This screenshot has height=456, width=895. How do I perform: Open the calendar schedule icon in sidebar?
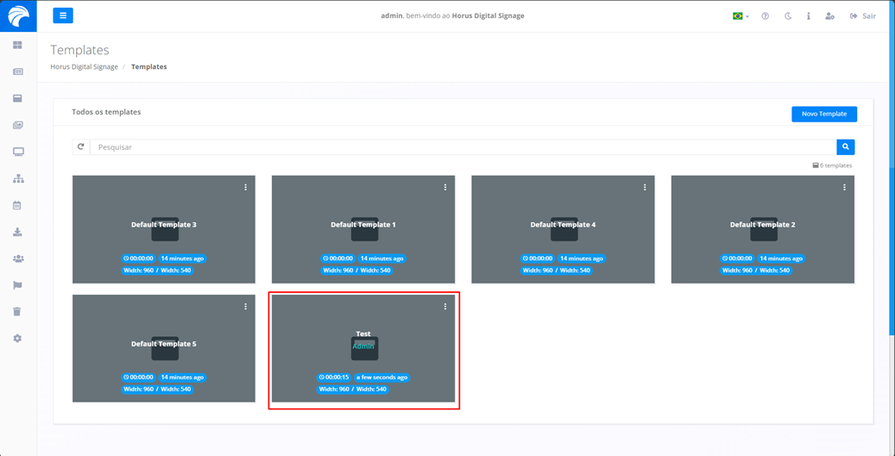[x=17, y=205]
